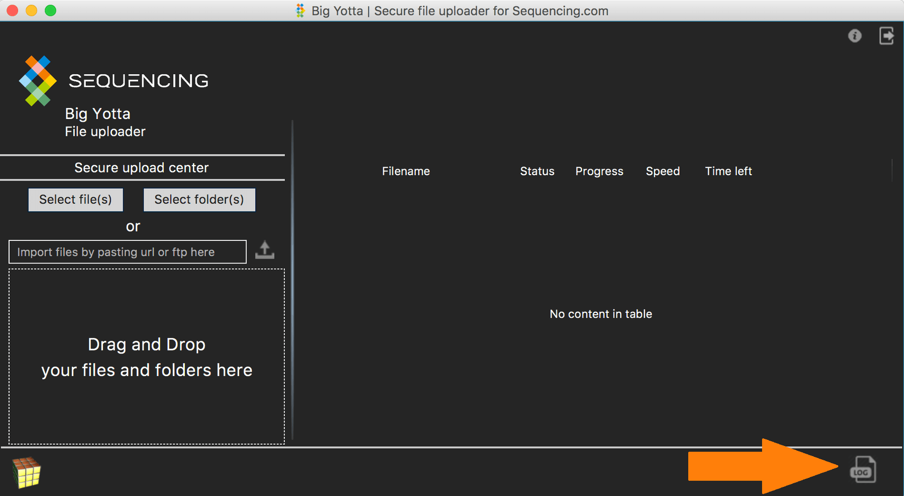Viewport: 904px width, 496px height.
Task: Click the No content in table message
Action: (x=601, y=314)
